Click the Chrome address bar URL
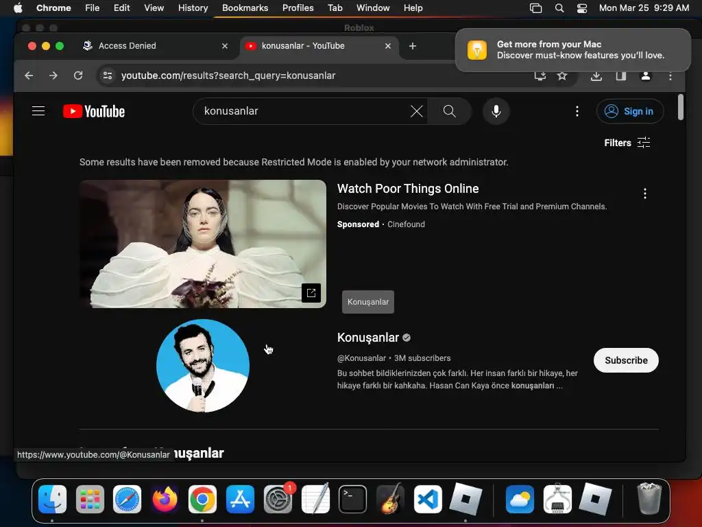The image size is (702, 527). coord(228,75)
